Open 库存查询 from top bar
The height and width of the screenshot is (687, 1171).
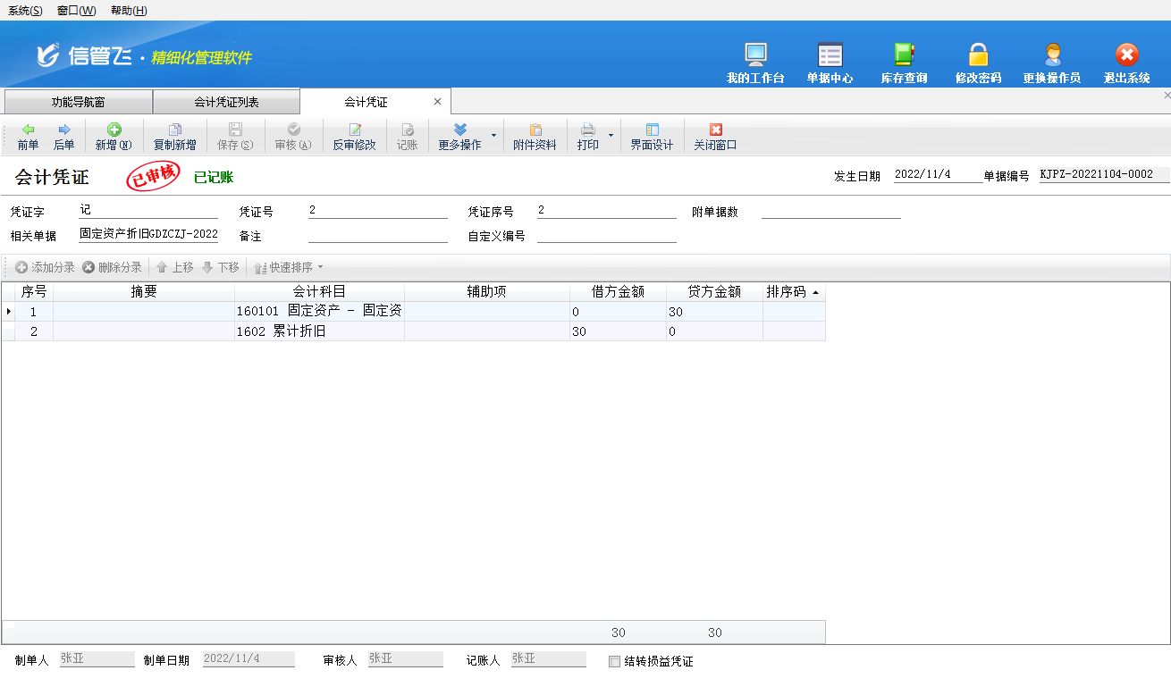click(904, 63)
